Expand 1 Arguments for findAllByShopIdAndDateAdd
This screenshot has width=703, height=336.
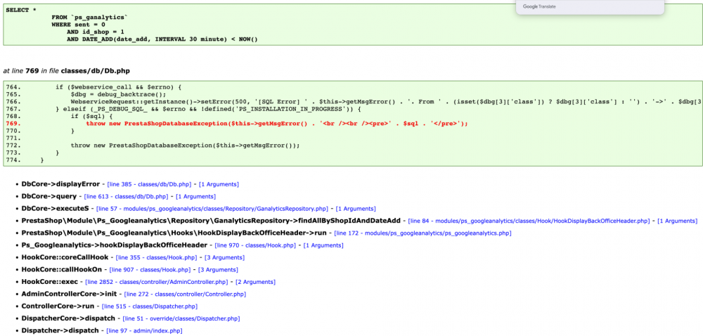[677, 221]
